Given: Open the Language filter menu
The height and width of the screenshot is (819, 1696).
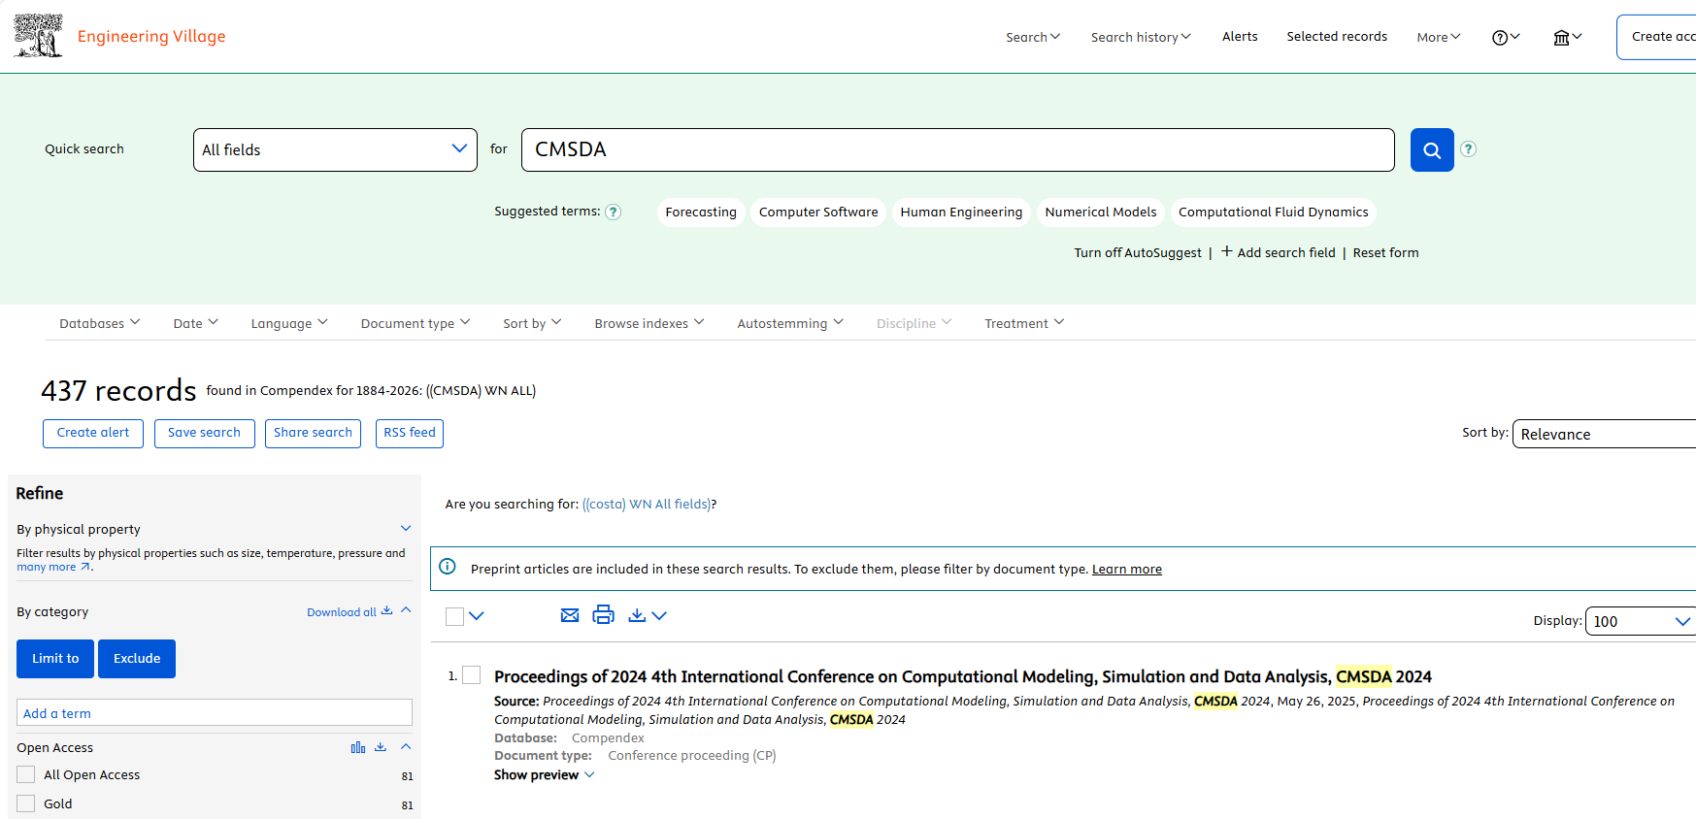Looking at the screenshot, I should pyautogui.click(x=289, y=323).
